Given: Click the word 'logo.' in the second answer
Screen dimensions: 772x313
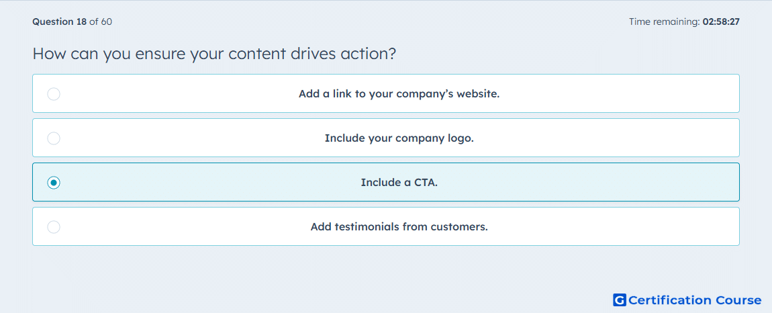Looking at the screenshot, I should [x=459, y=138].
